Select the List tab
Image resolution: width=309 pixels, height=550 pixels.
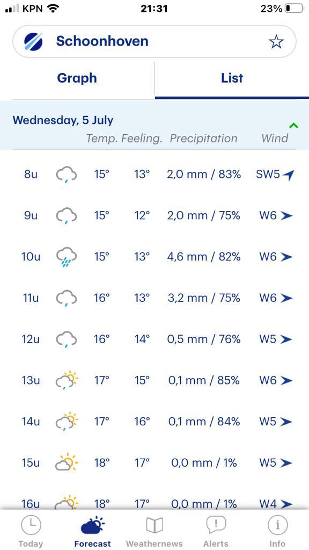pos(232,78)
